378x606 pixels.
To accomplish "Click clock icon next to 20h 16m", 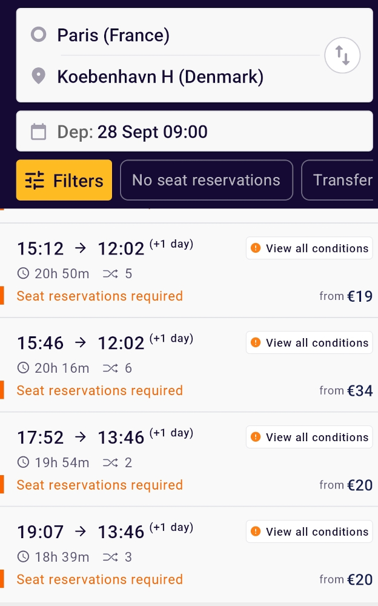I will [23, 368].
